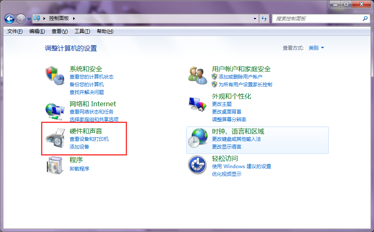Open 添加或删除用户帐户 link
The height and width of the screenshot is (232, 374).
pyautogui.click(x=241, y=77)
